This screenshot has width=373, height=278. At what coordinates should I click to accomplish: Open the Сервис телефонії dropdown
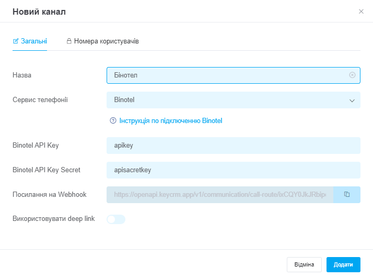[233, 100]
